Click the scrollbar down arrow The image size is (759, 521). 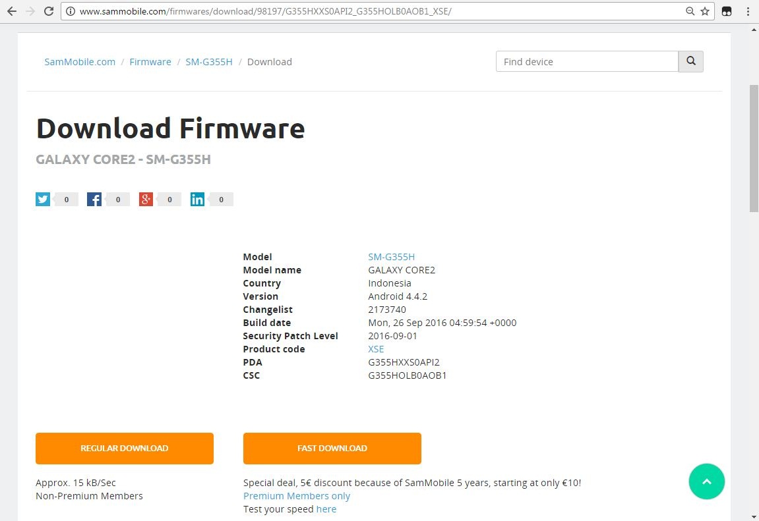(754, 516)
